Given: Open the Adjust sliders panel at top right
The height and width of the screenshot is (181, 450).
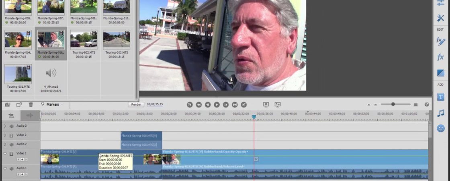Looking at the screenshot, I should click(x=440, y=3).
